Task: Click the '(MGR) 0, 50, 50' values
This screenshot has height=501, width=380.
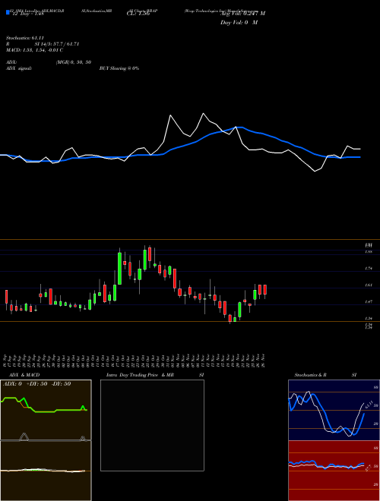Action: coord(74,62)
